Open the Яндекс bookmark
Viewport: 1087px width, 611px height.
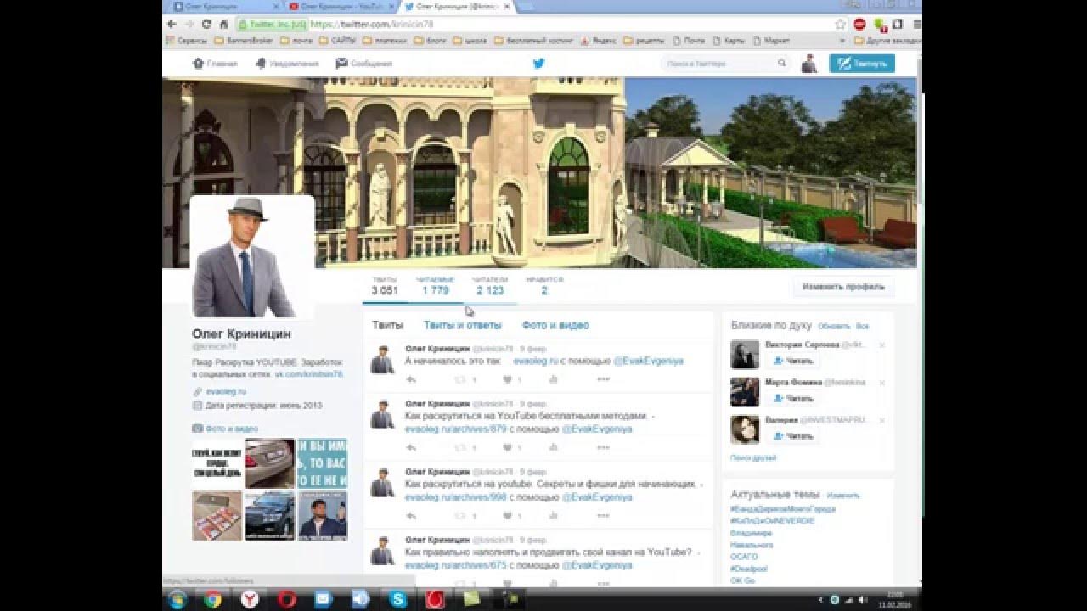coord(599,40)
